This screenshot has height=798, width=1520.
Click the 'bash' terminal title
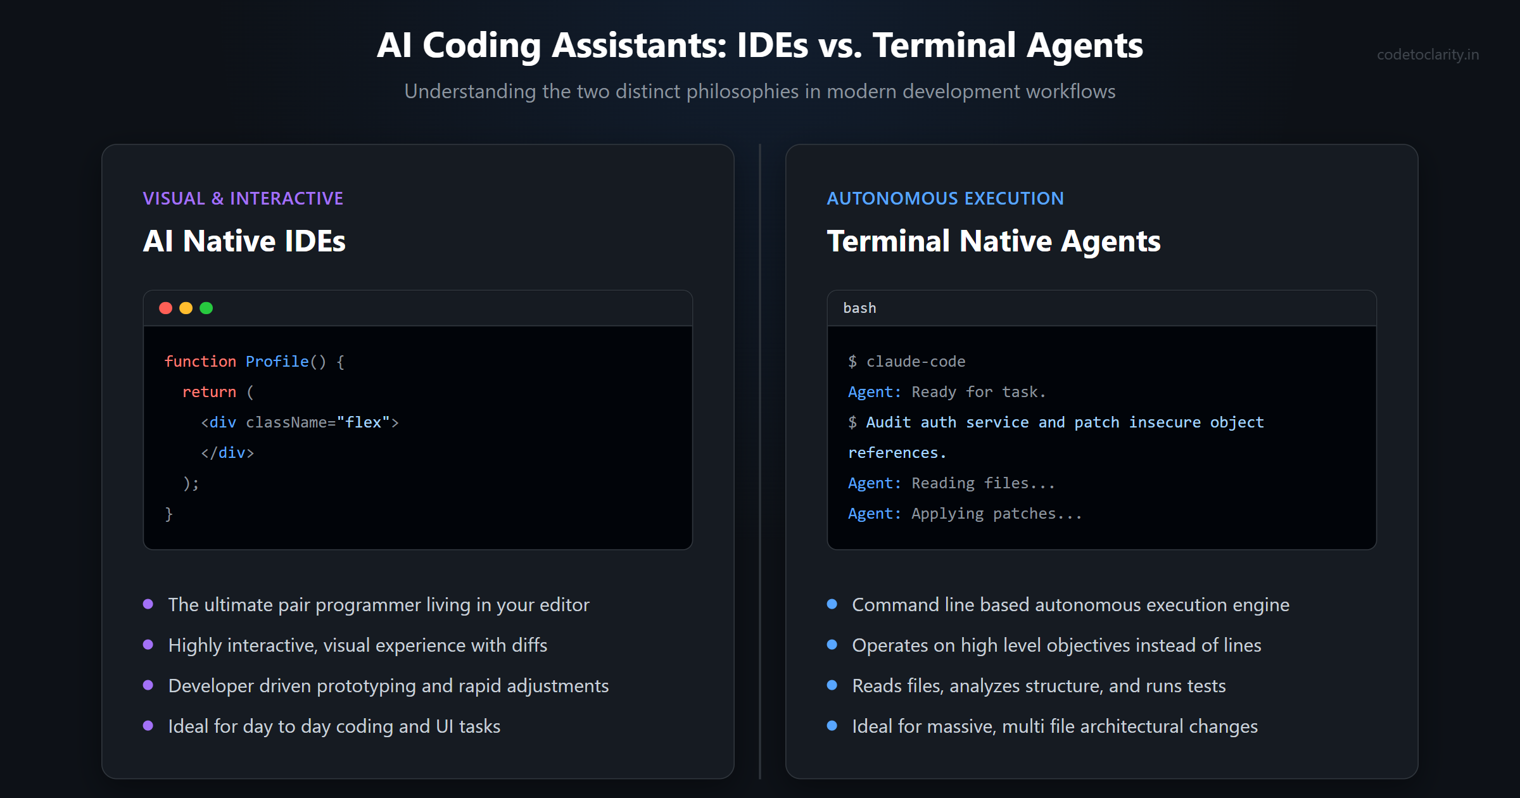(x=859, y=308)
